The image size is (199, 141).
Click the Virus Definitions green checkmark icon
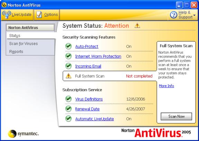click(x=68, y=99)
